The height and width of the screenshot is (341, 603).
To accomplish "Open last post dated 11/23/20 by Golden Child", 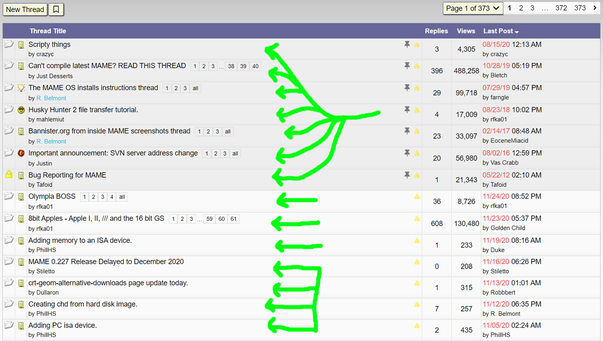I will [x=512, y=218].
